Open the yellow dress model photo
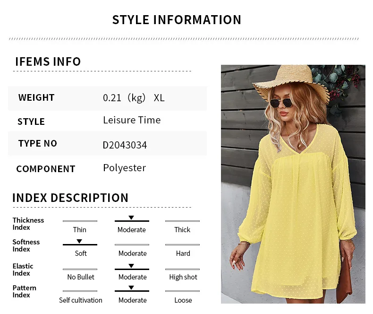This screenshot has height=314, width=373. pyautogui.click(x=293, y=184)
